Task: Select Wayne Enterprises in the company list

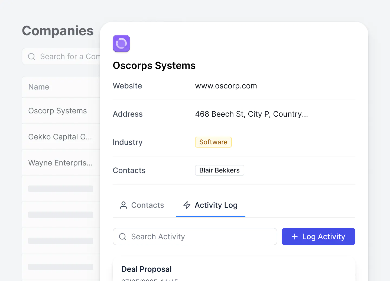Action: point(60,163)
